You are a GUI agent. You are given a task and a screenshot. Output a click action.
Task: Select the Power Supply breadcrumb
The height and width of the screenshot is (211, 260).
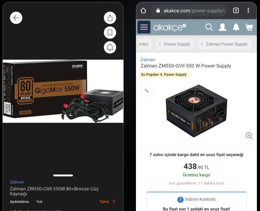coord(175,44)
